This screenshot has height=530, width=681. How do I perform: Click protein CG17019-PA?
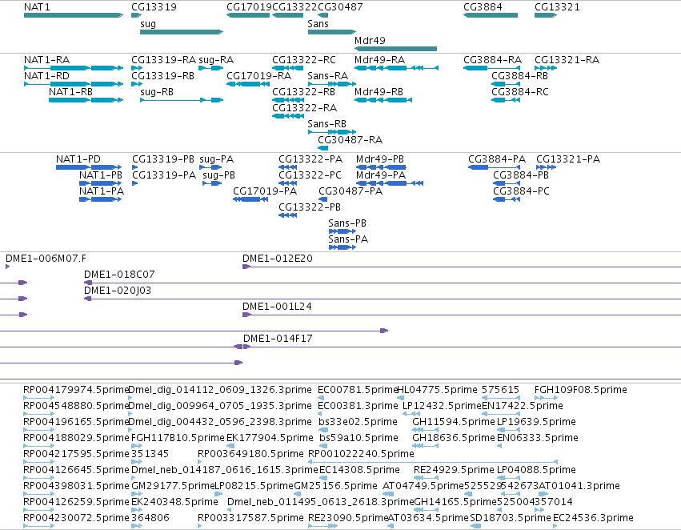pos(265,191)
